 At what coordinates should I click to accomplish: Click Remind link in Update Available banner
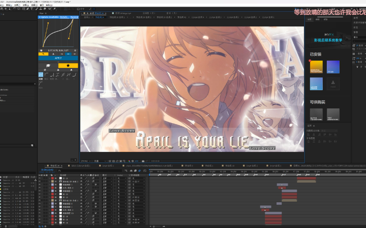74,17
